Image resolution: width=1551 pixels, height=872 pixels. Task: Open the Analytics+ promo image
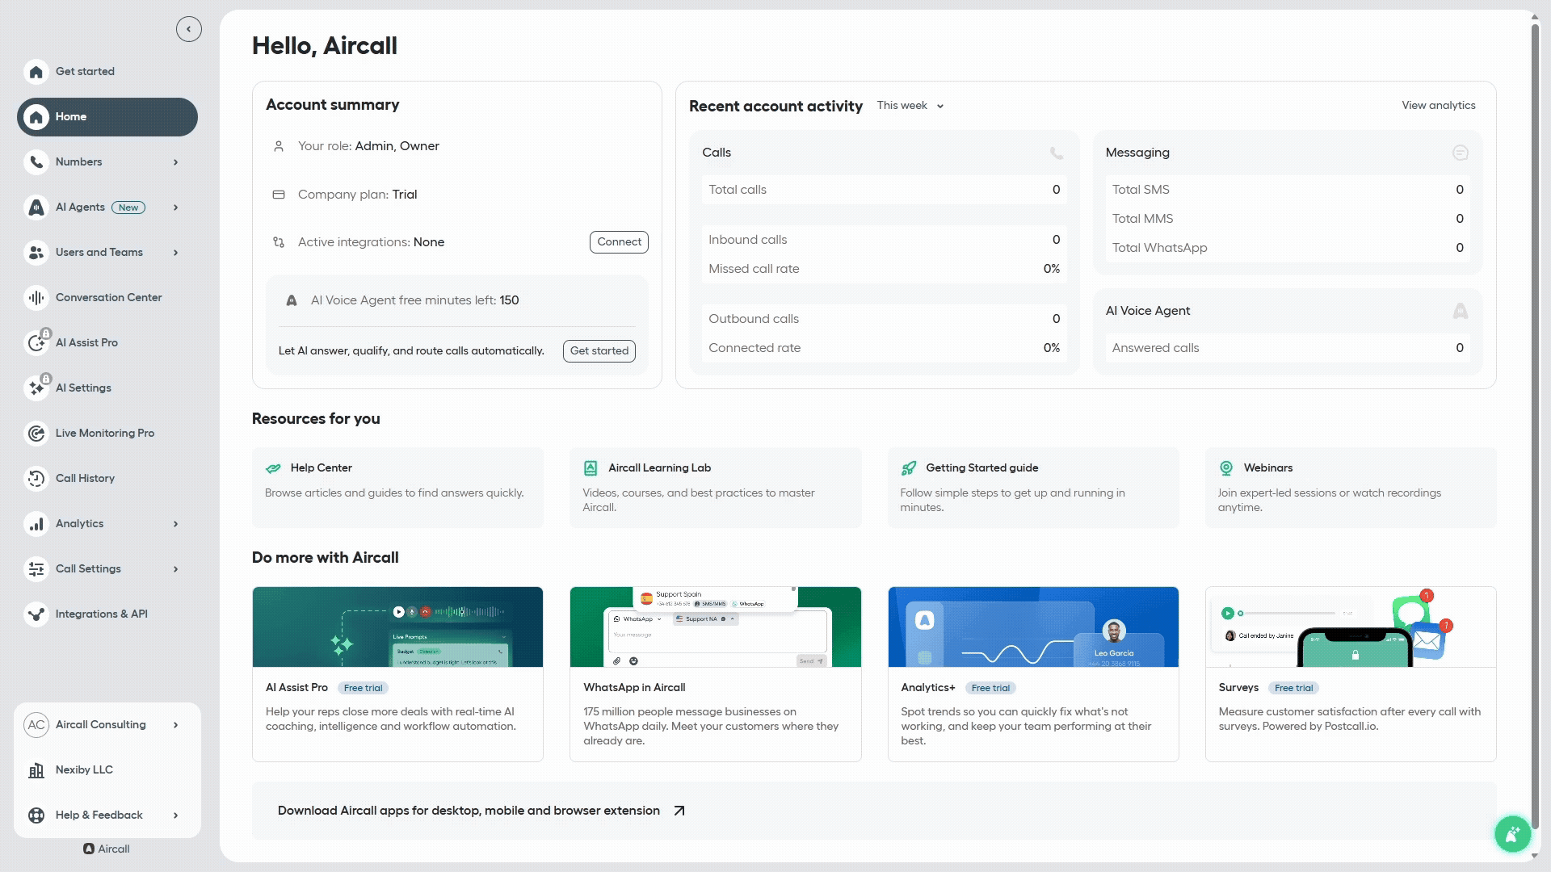[x=1033, y=627]
